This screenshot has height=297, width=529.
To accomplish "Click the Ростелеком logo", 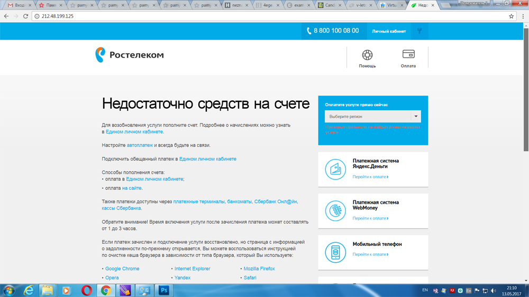I will pos(130,55).
